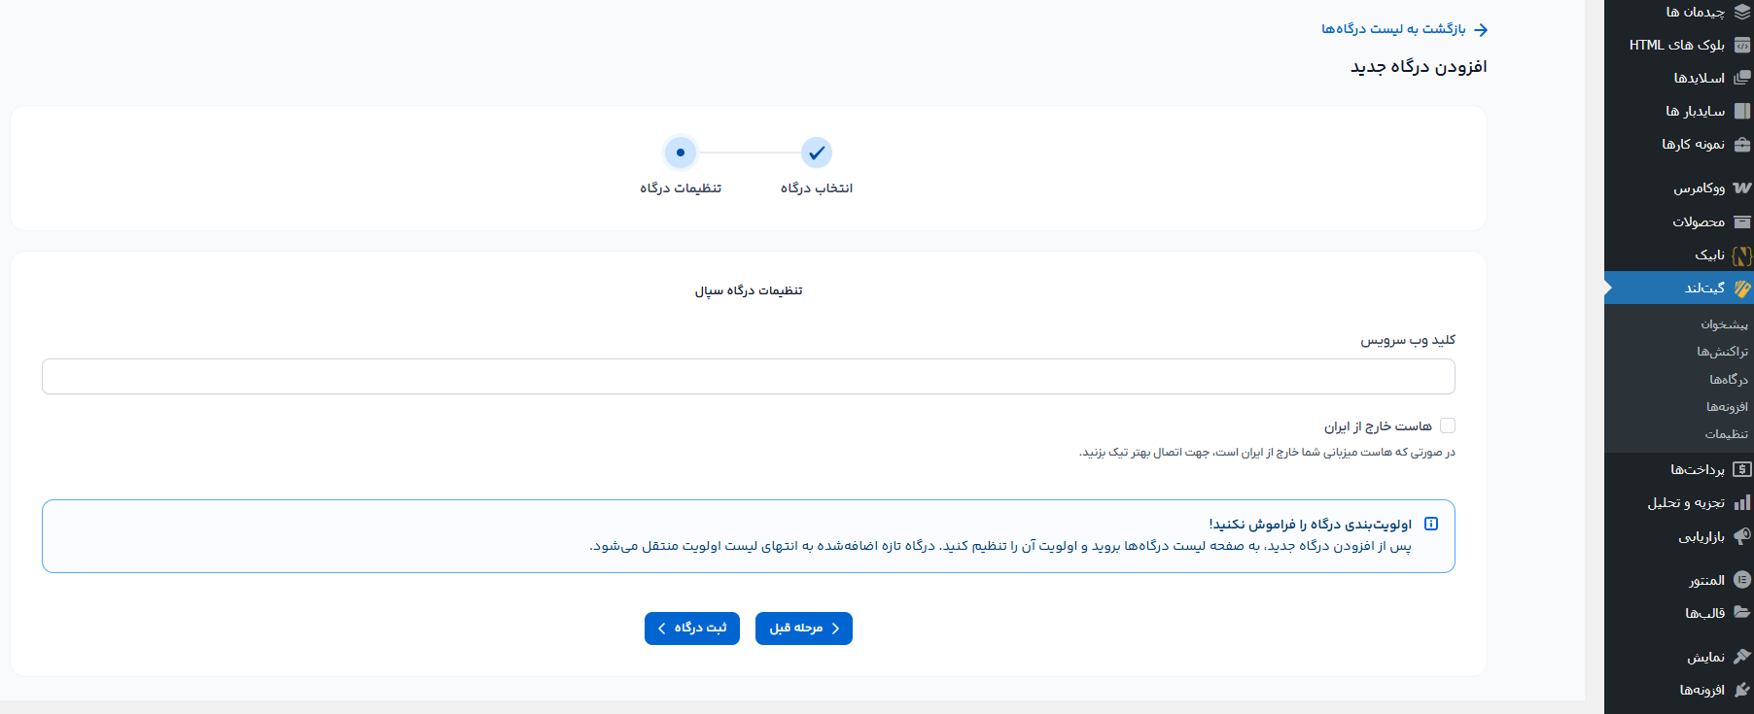Viewport: 1754px width, 714px height.
Task: Click the سایدبار ها sidebar icon
Action: click(1741, 111)
